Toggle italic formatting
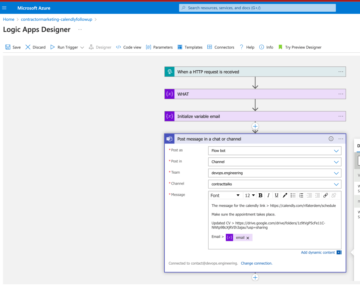360x290 pixels. pyautogui.click(x=269, y=195)
